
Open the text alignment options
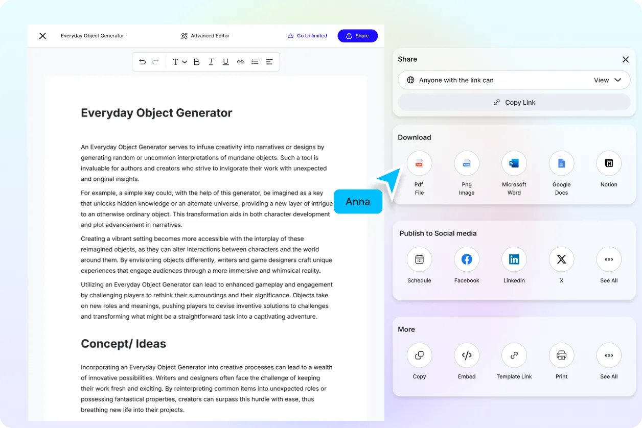pos(269,61)
